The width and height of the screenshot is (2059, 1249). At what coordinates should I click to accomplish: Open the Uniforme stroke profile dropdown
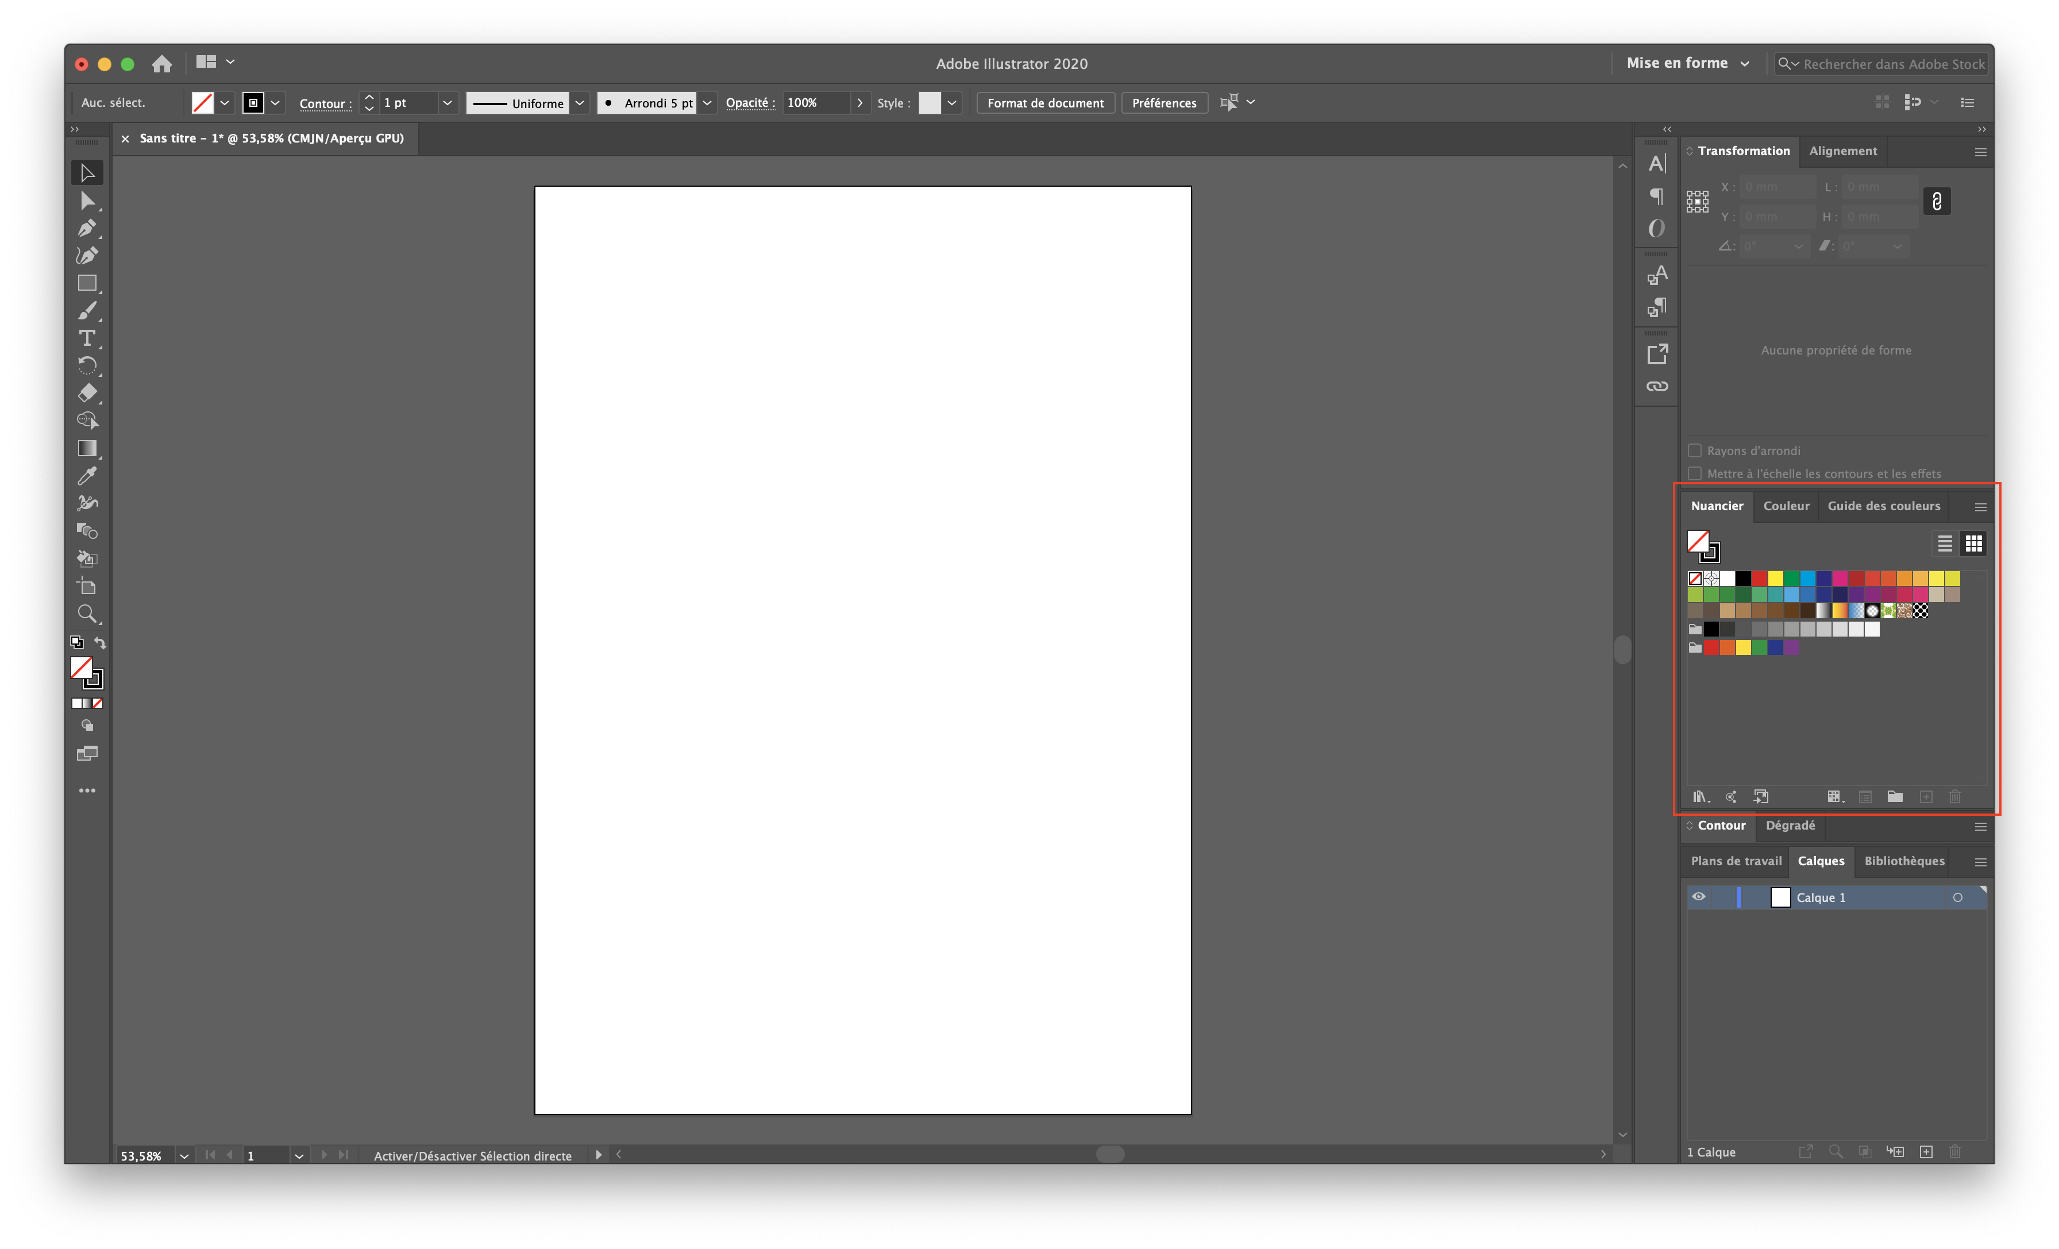point(580,103)
